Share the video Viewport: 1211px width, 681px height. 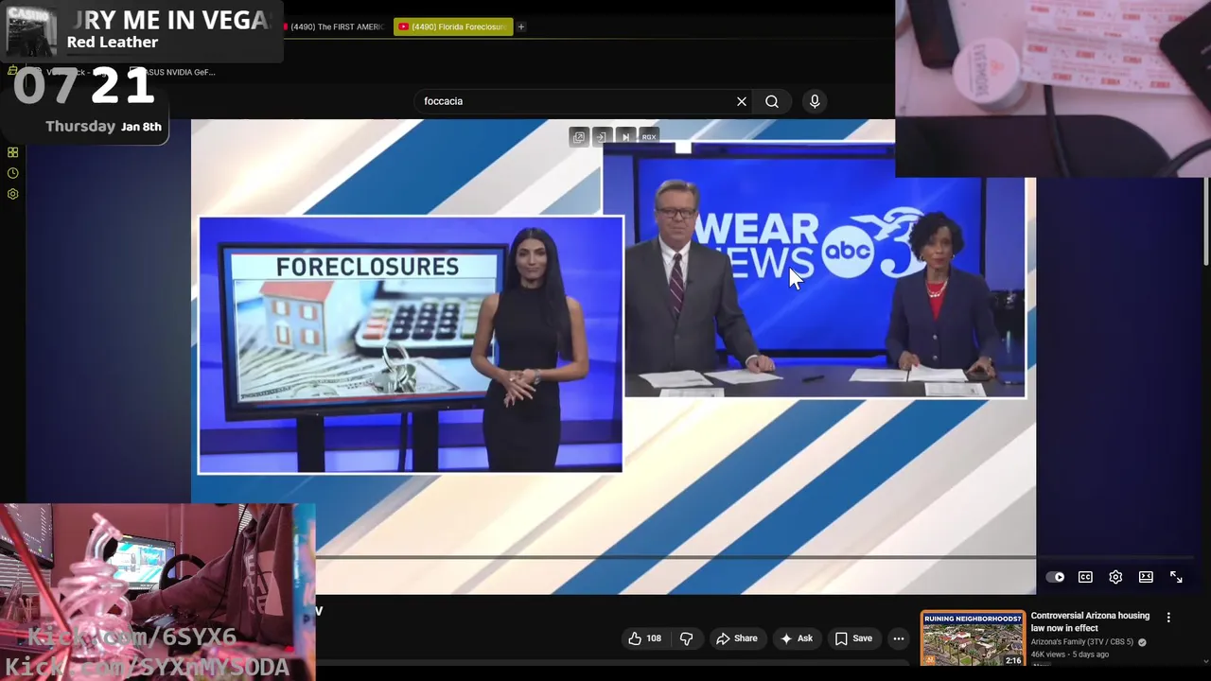pos(737,638)
